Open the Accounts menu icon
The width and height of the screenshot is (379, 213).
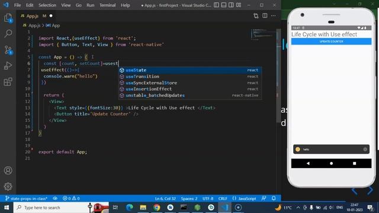(x=8, y=170)
